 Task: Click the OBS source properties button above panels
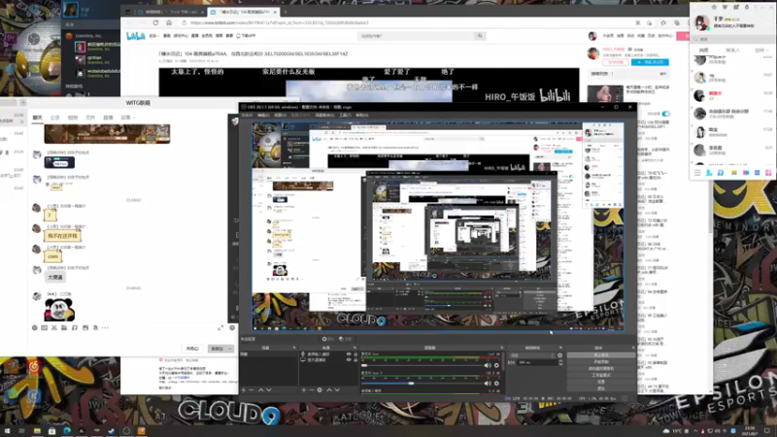click(x=327, y=339)
